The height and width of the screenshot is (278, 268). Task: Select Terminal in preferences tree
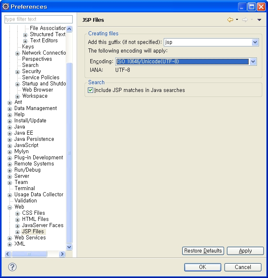(25, 188)
